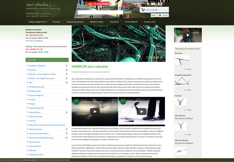Open the Pływaki category
234x162 pixels.
tap(32, 104)
